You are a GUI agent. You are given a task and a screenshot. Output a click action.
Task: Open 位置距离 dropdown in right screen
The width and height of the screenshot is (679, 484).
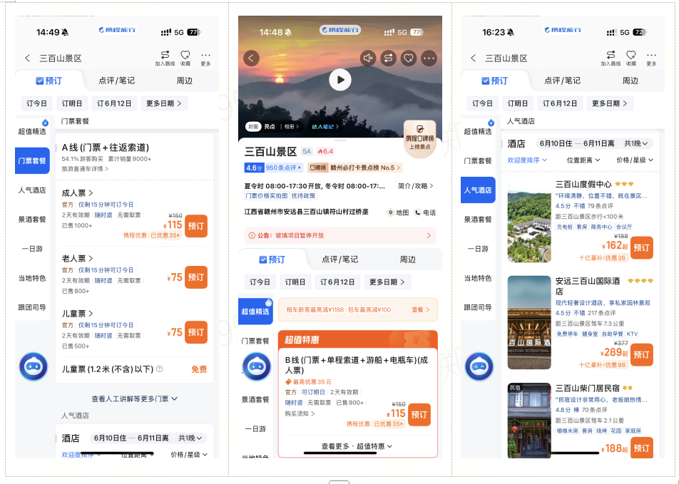click(583, 160)
